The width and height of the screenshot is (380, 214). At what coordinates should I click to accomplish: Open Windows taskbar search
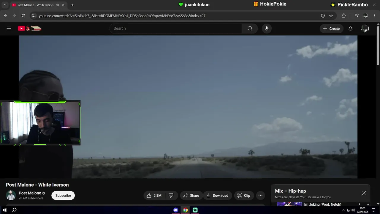coord(14,210)
